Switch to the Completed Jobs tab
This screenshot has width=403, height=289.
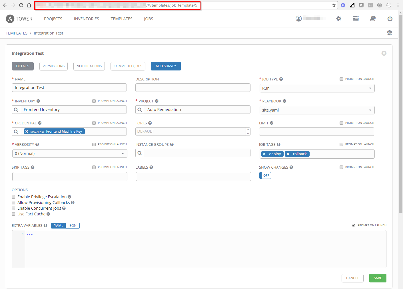tap(128, 66)
